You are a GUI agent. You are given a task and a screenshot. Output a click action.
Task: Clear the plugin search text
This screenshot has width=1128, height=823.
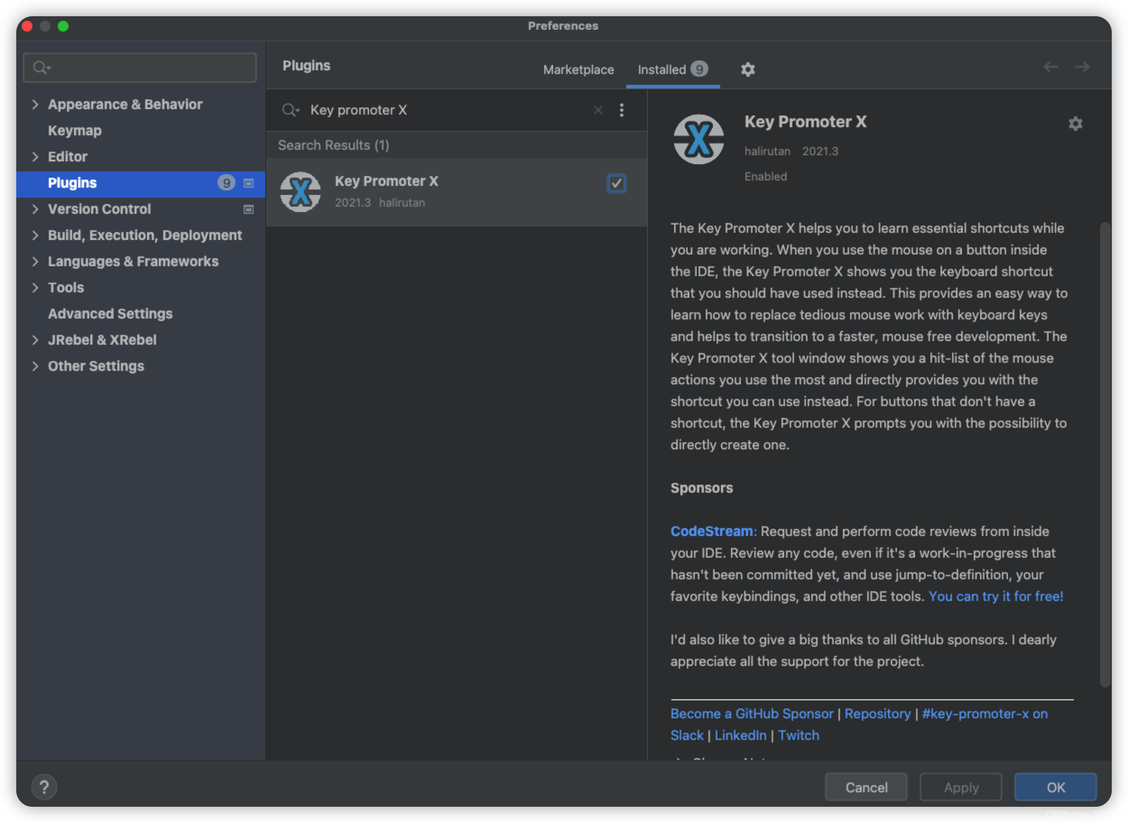click(598, 110)
